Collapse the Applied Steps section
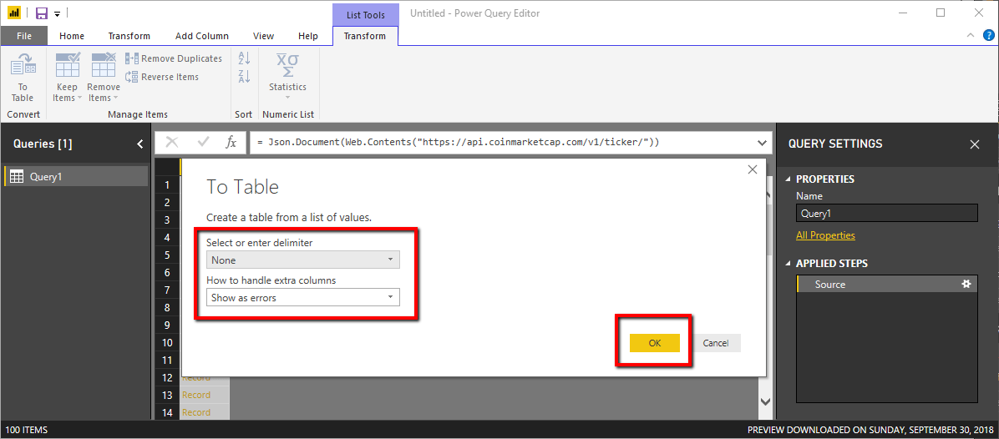This screenshot has width=999, height=439. tap(789, 264)
